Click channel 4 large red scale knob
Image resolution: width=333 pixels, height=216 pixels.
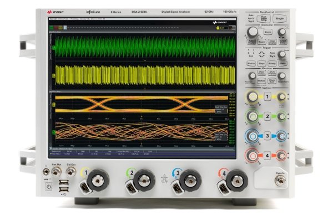253,156
